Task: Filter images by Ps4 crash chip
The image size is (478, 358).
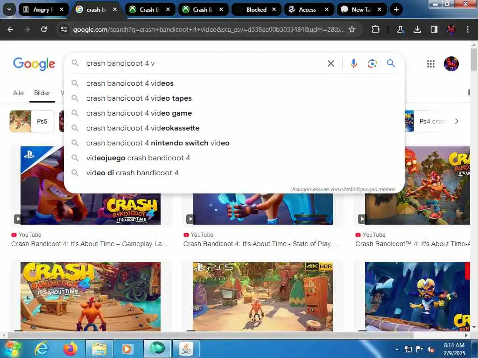Action: coord(425,121)
